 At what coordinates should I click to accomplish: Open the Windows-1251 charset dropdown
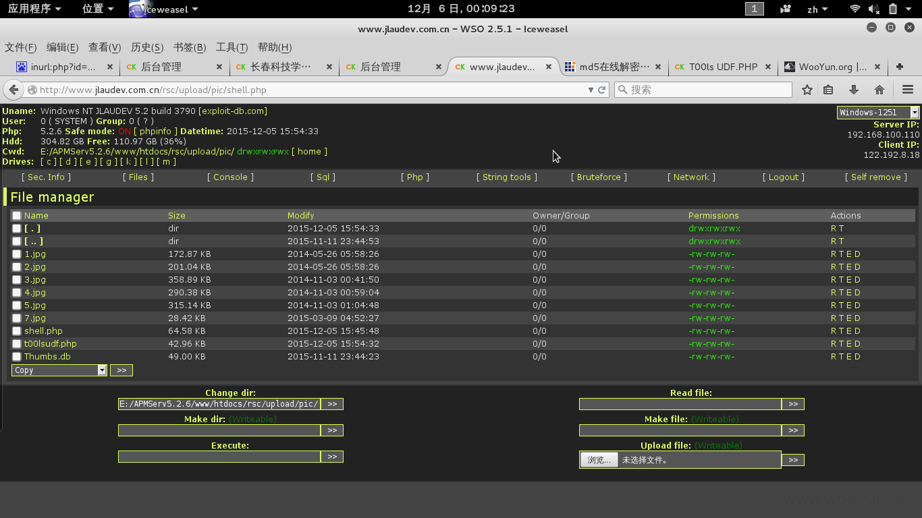(878, 113)
